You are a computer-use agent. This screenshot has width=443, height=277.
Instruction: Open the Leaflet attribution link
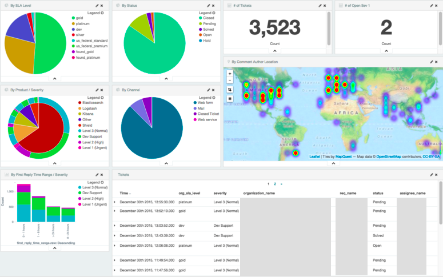314,156
